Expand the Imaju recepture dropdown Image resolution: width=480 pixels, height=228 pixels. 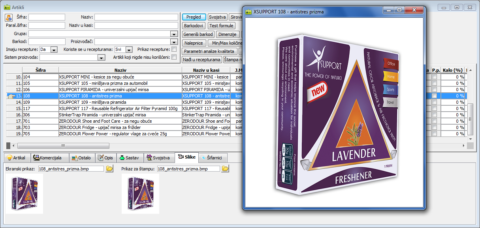54,50
